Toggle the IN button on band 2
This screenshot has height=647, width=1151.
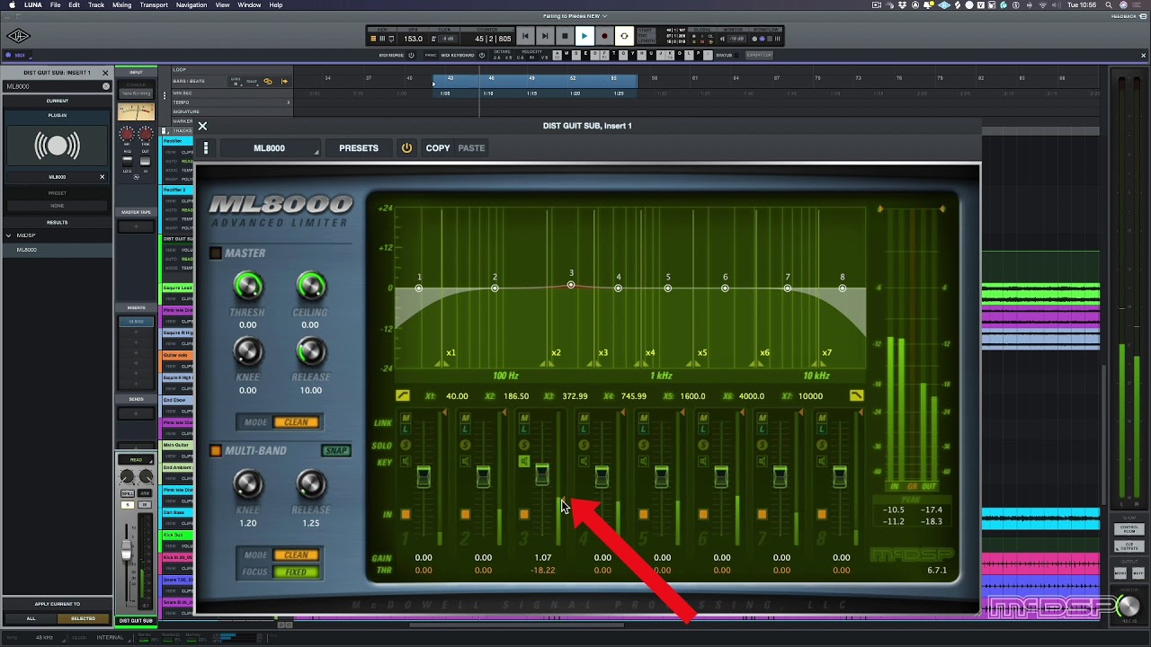465,514
